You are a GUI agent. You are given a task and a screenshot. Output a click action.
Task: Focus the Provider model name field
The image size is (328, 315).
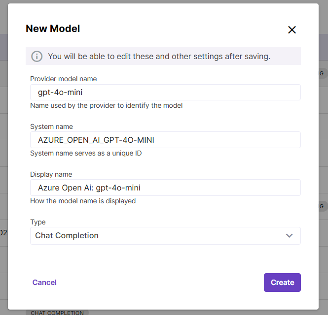[165, 92]
